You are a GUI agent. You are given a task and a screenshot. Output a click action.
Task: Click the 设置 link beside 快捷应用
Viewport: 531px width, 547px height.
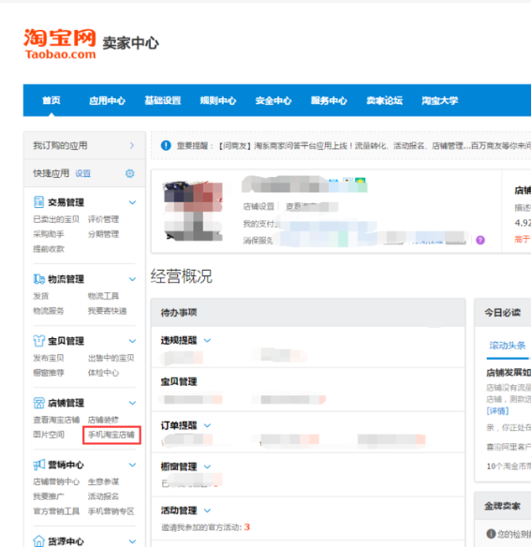tap(82, 173)
